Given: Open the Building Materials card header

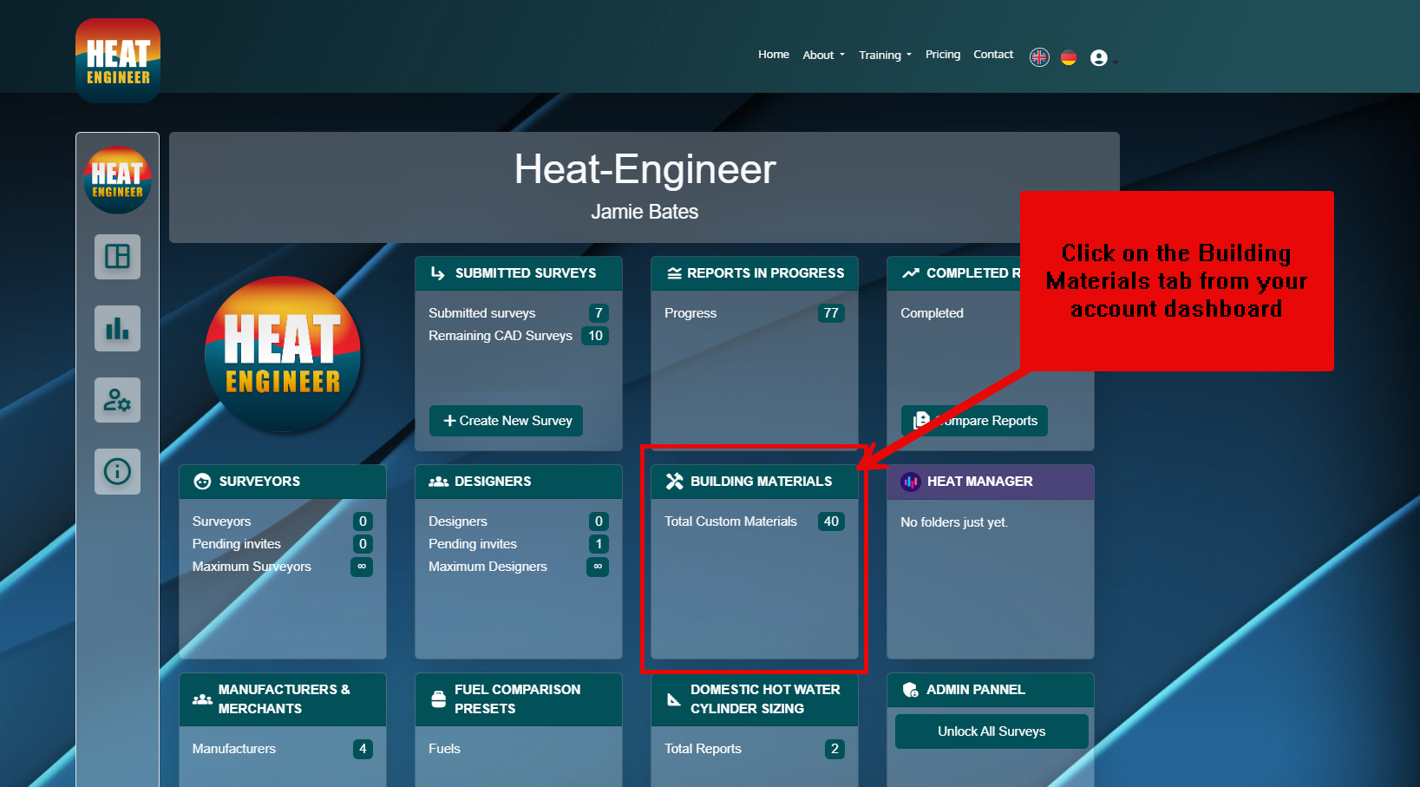Looking at the screenshot, I should (754, 482).
